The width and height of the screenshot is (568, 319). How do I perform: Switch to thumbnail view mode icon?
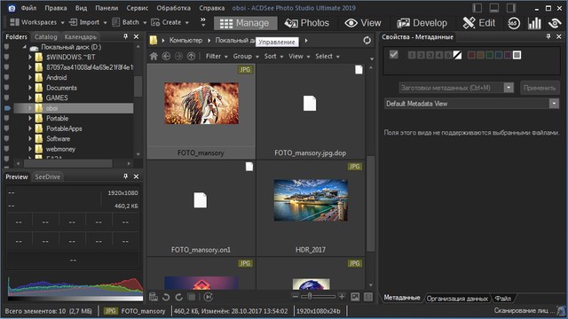pos(355,297)
